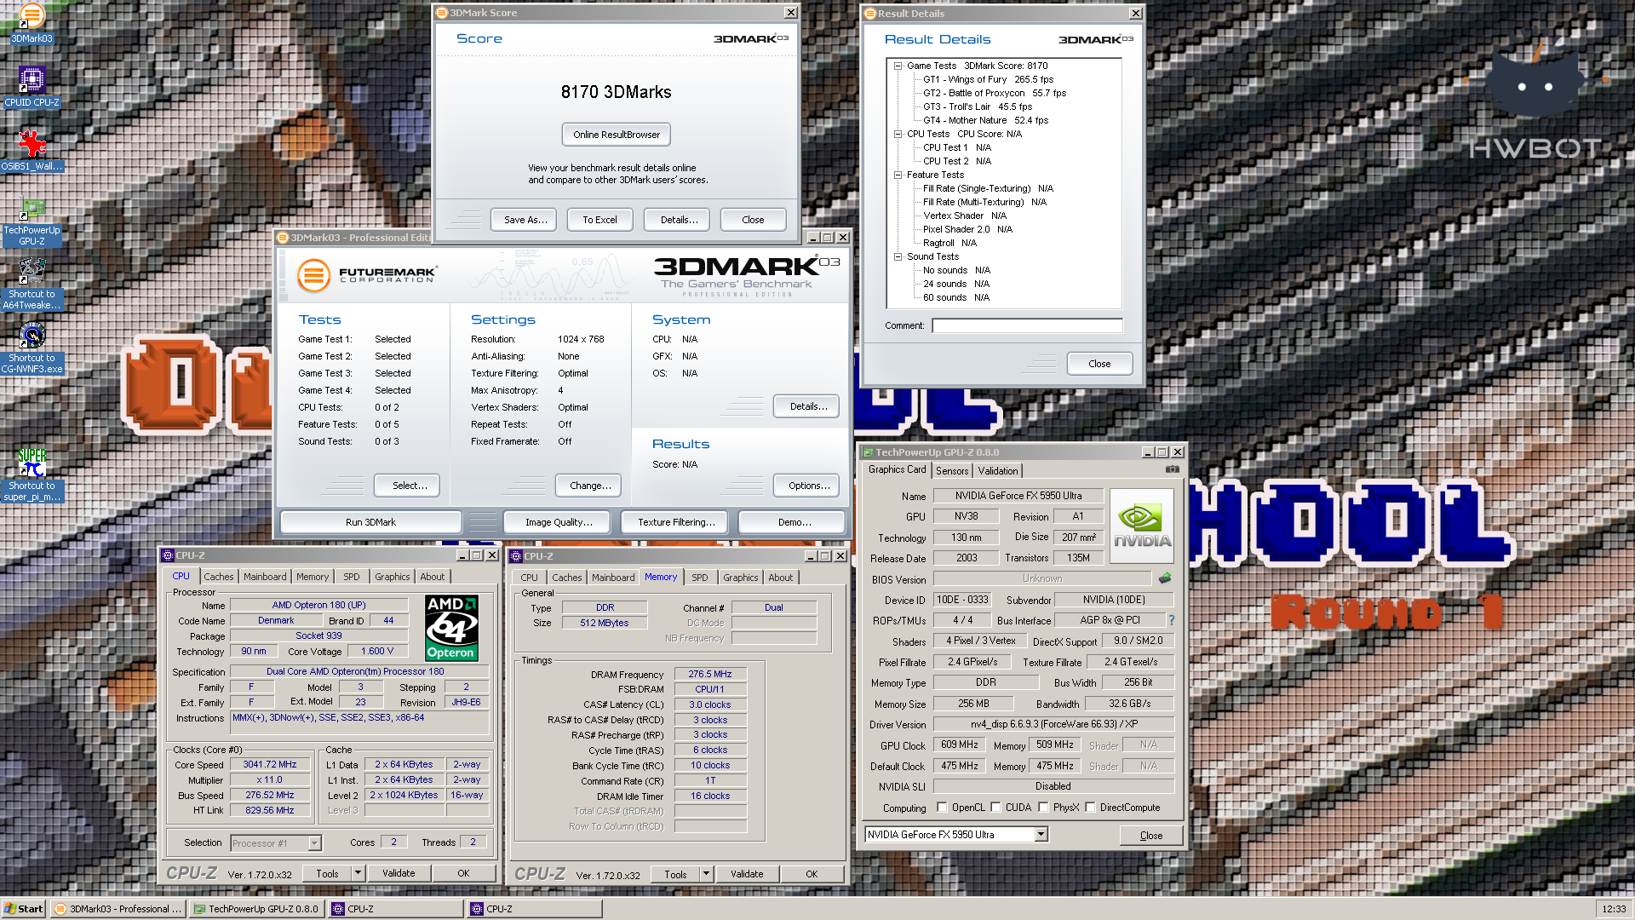Open SPD tab in right CPU-Z
Viewport: 1635px width, 920px height.
click(x=700, y=578)
